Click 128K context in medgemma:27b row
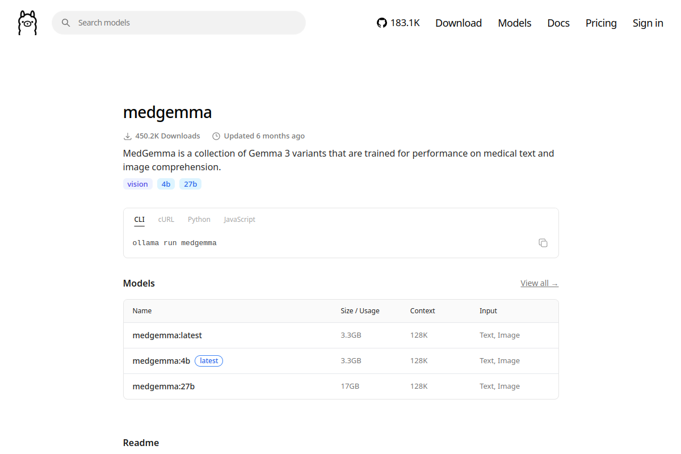Image resolution: width=681 pixels, height=454 pixels. click(419, 386)
